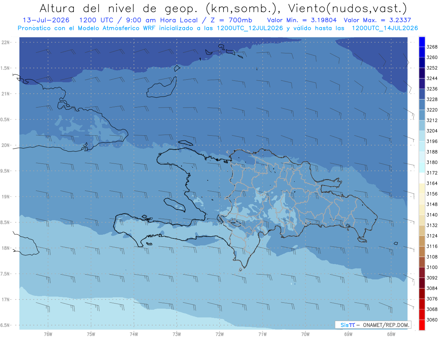Click the legend band between 3196 and 3204
Image resolution: width=439 pixels, height=339 pixels.
422,136
